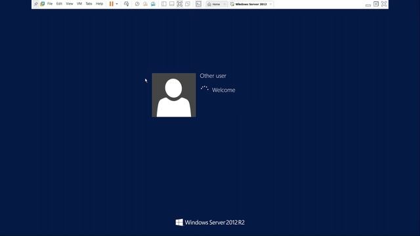Click the Other user avatar picture
This screenshot has width=420, height=236.
tap(174, 95)
